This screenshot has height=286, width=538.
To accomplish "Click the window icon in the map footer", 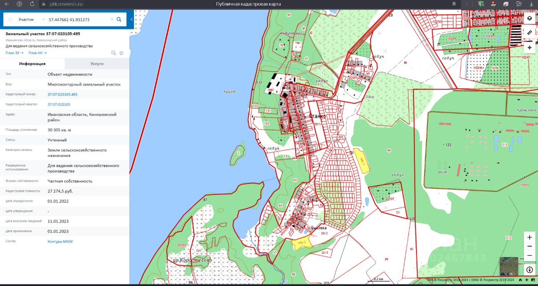I will [x=533, y=280].
